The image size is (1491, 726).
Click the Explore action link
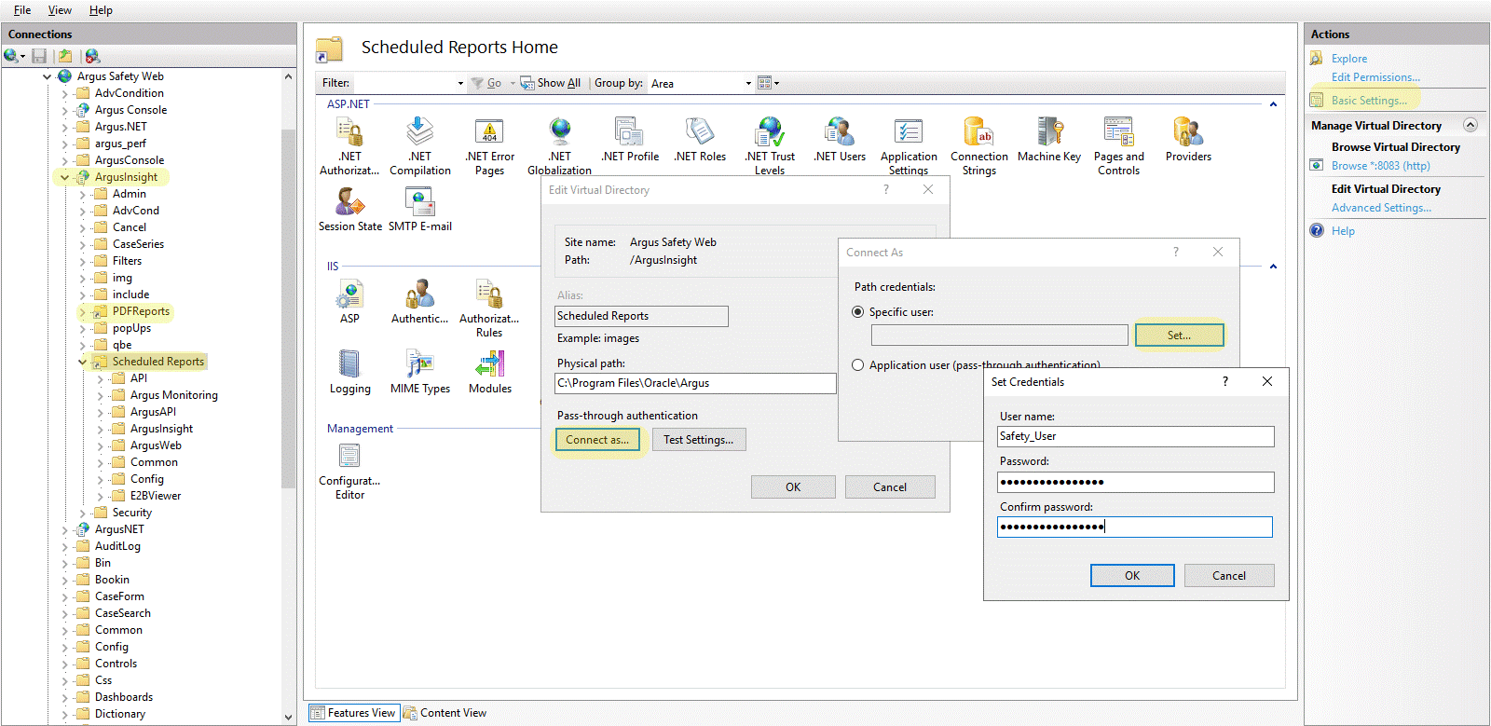click(1349, 59)
